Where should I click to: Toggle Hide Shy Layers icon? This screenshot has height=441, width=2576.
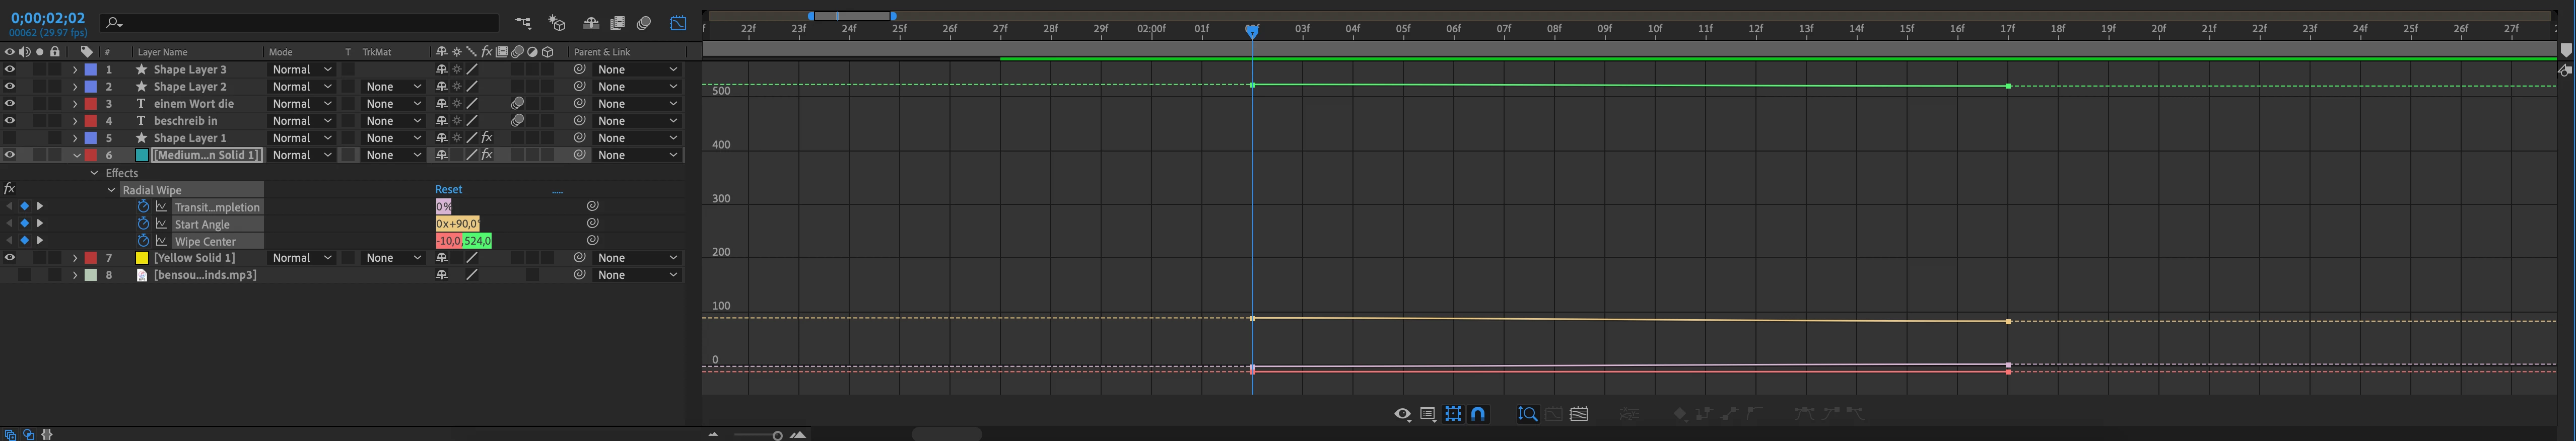click(591, 22)
